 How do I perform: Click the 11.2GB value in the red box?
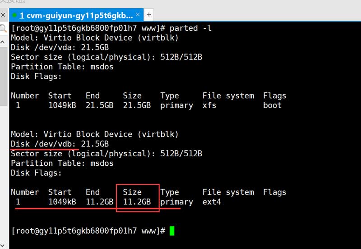(137, 202)
